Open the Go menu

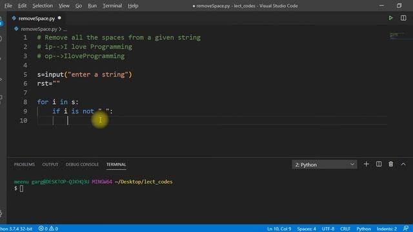(x=79, y=6)
